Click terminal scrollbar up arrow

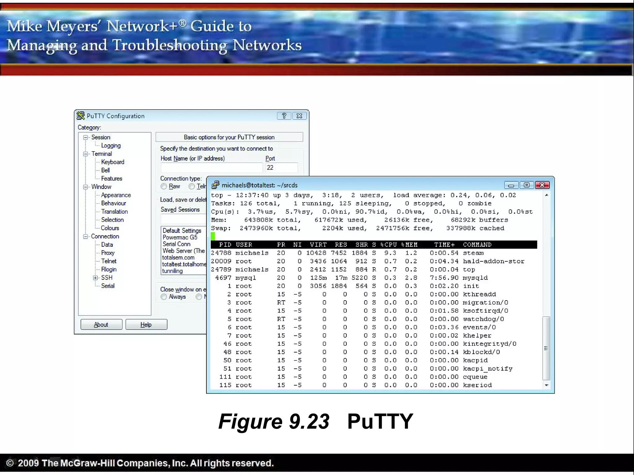point(546,195)
